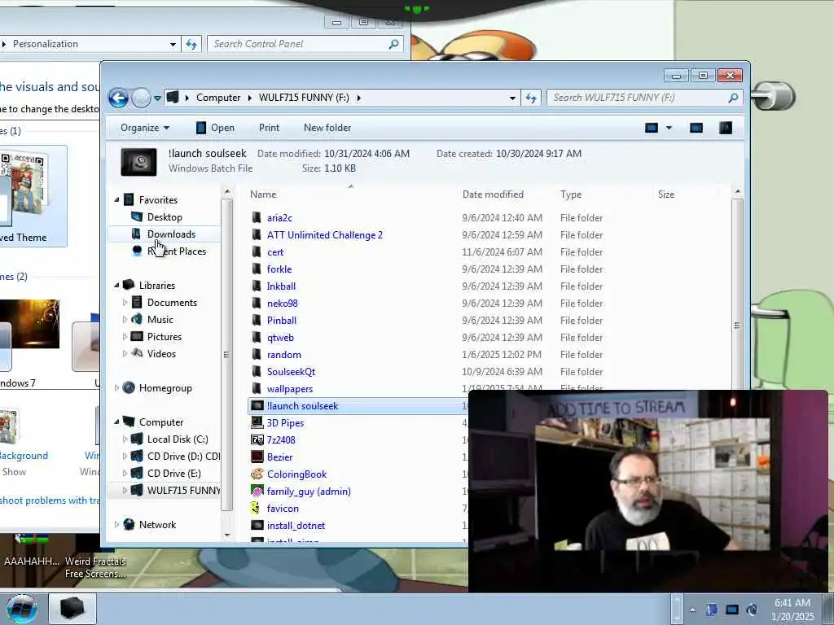Select the Music library icon

(x=137, y=319)
